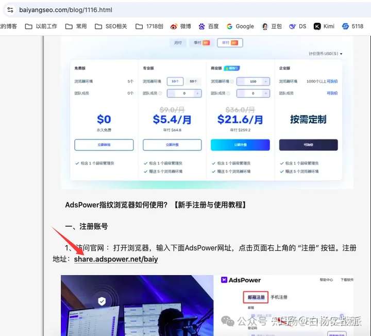Open the SEO相关 bookmarks folder
The height and width of the screenshot is (336, 371).
click(111, 26)
